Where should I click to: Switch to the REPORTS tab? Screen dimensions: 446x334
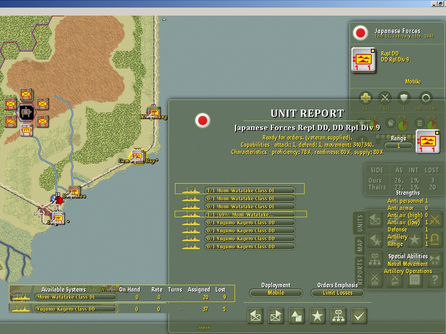360,271
